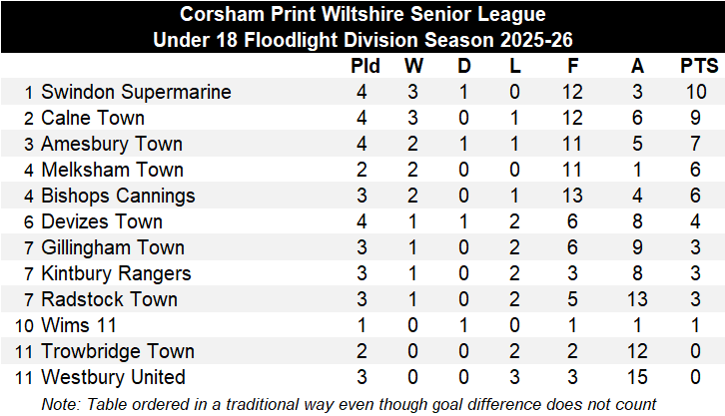Select the Calne Town row

362,118
